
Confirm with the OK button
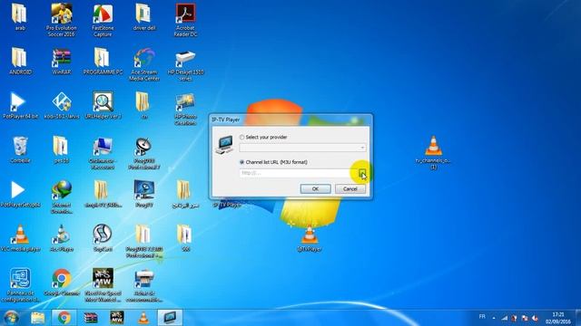click(x=315, y=189)
